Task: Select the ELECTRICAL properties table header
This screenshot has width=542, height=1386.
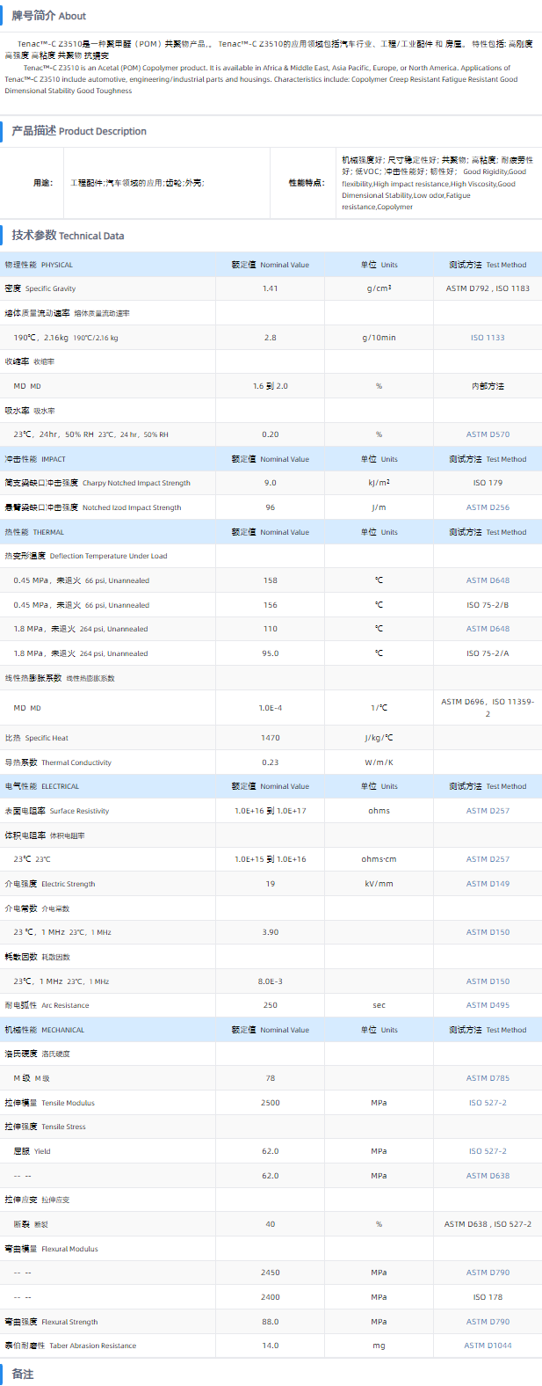Action: 41,786
